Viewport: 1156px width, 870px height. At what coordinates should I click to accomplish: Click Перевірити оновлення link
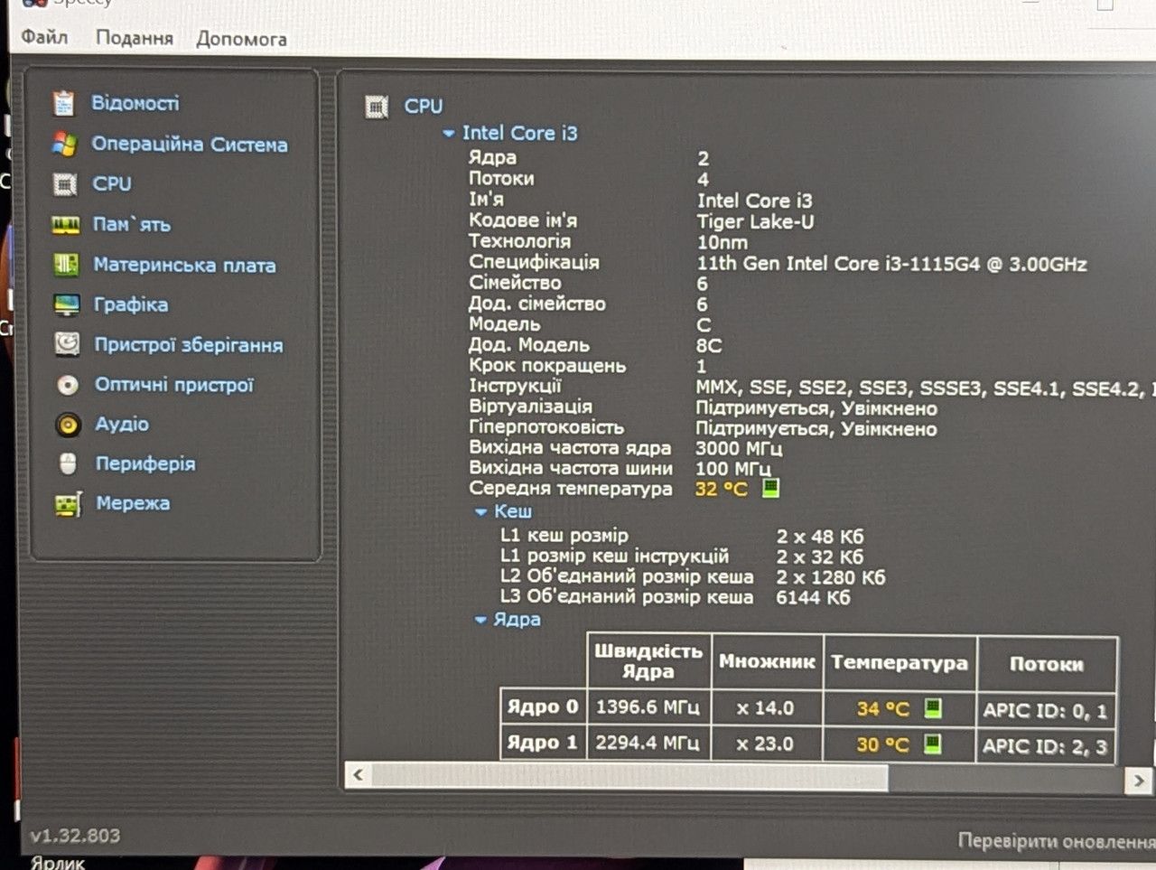[1057, 841]
